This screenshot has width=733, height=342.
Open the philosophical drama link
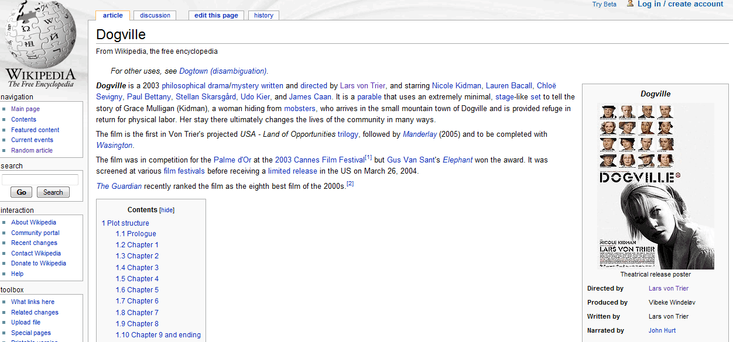click(195, 85)
